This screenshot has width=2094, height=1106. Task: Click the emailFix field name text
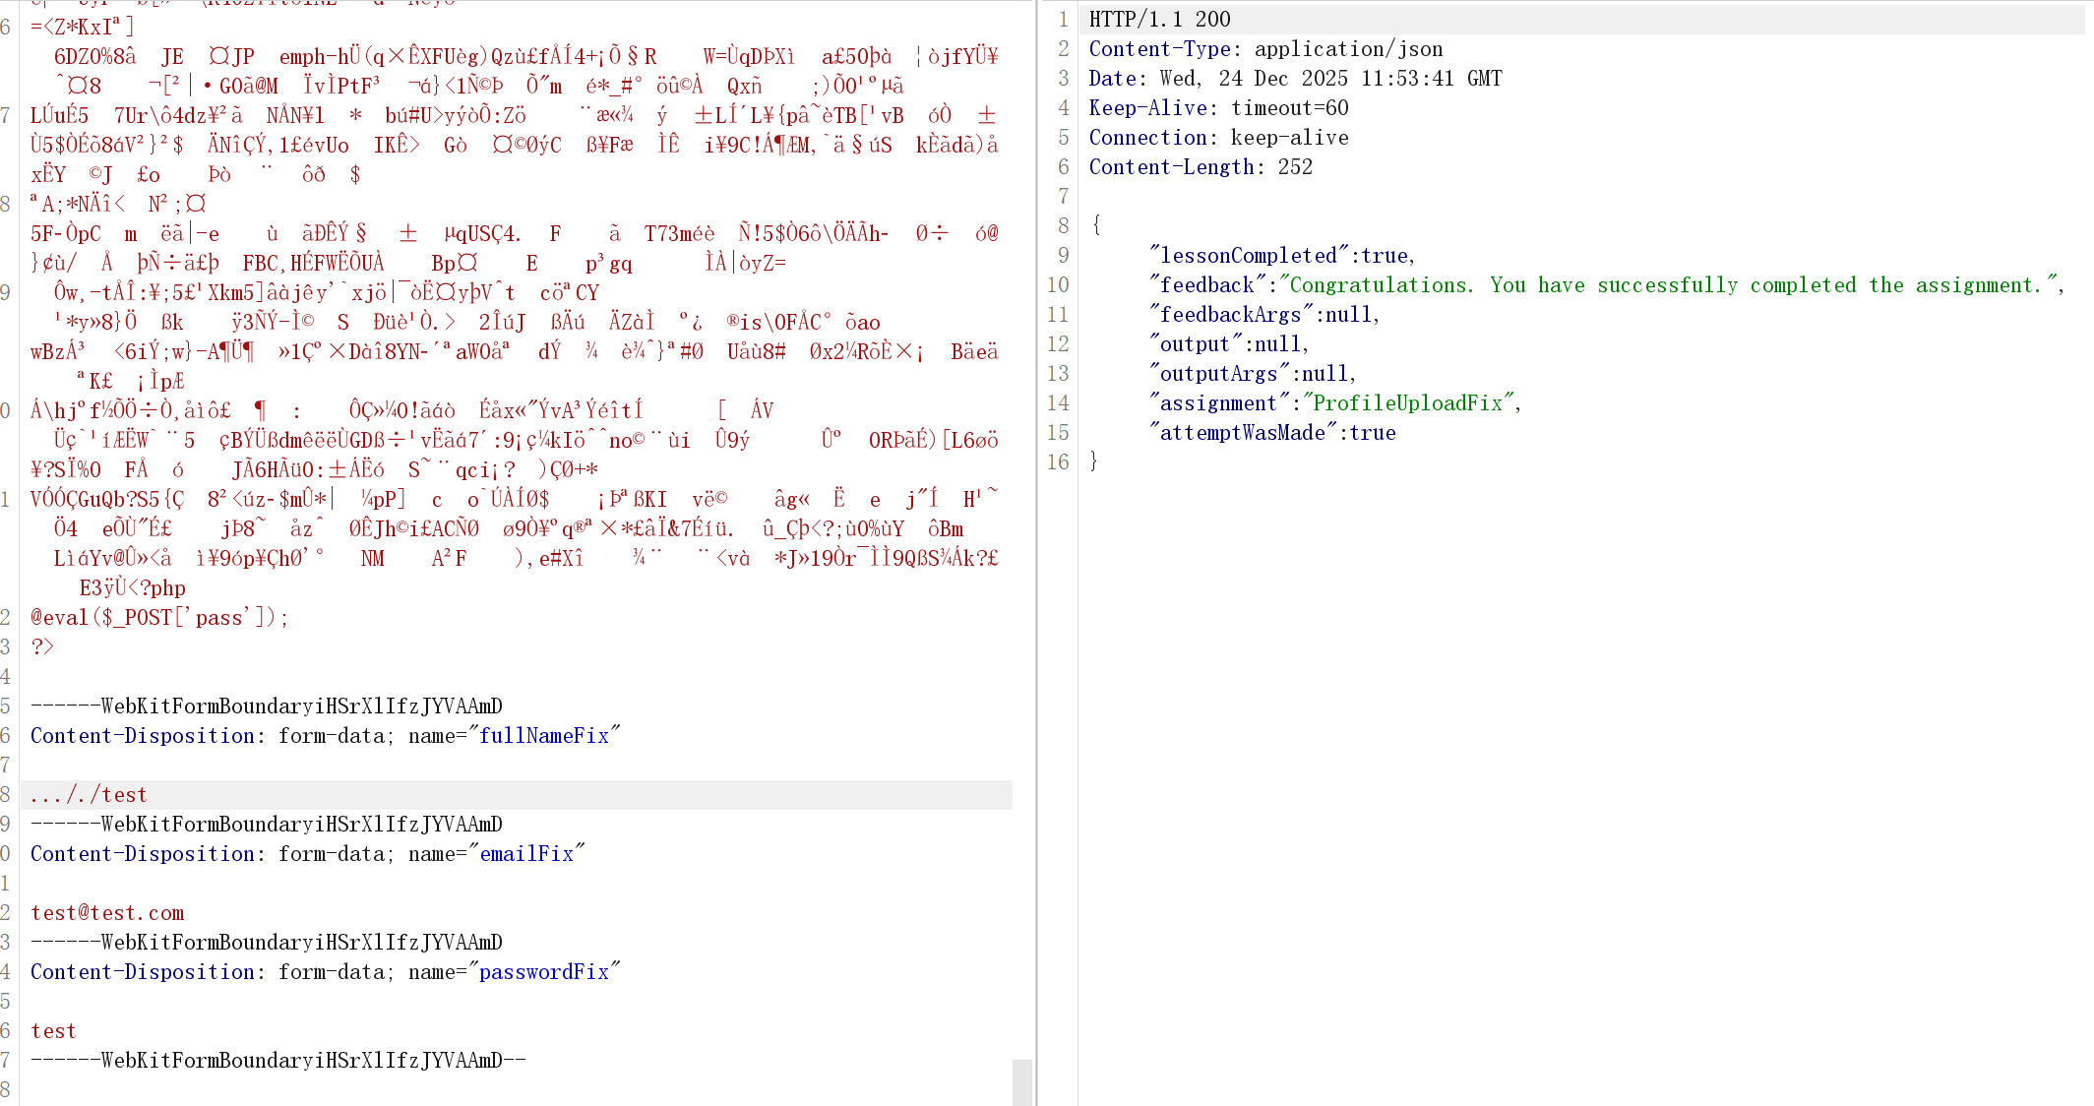[525, 854]
